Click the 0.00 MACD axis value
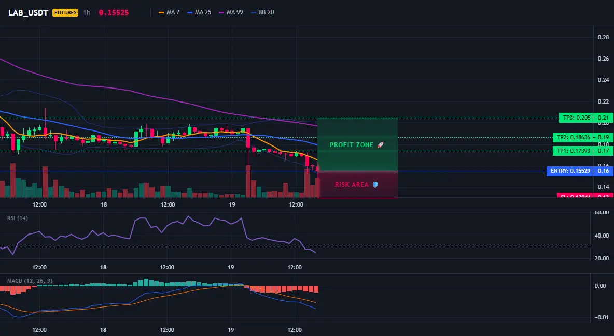 pos(601,286)
